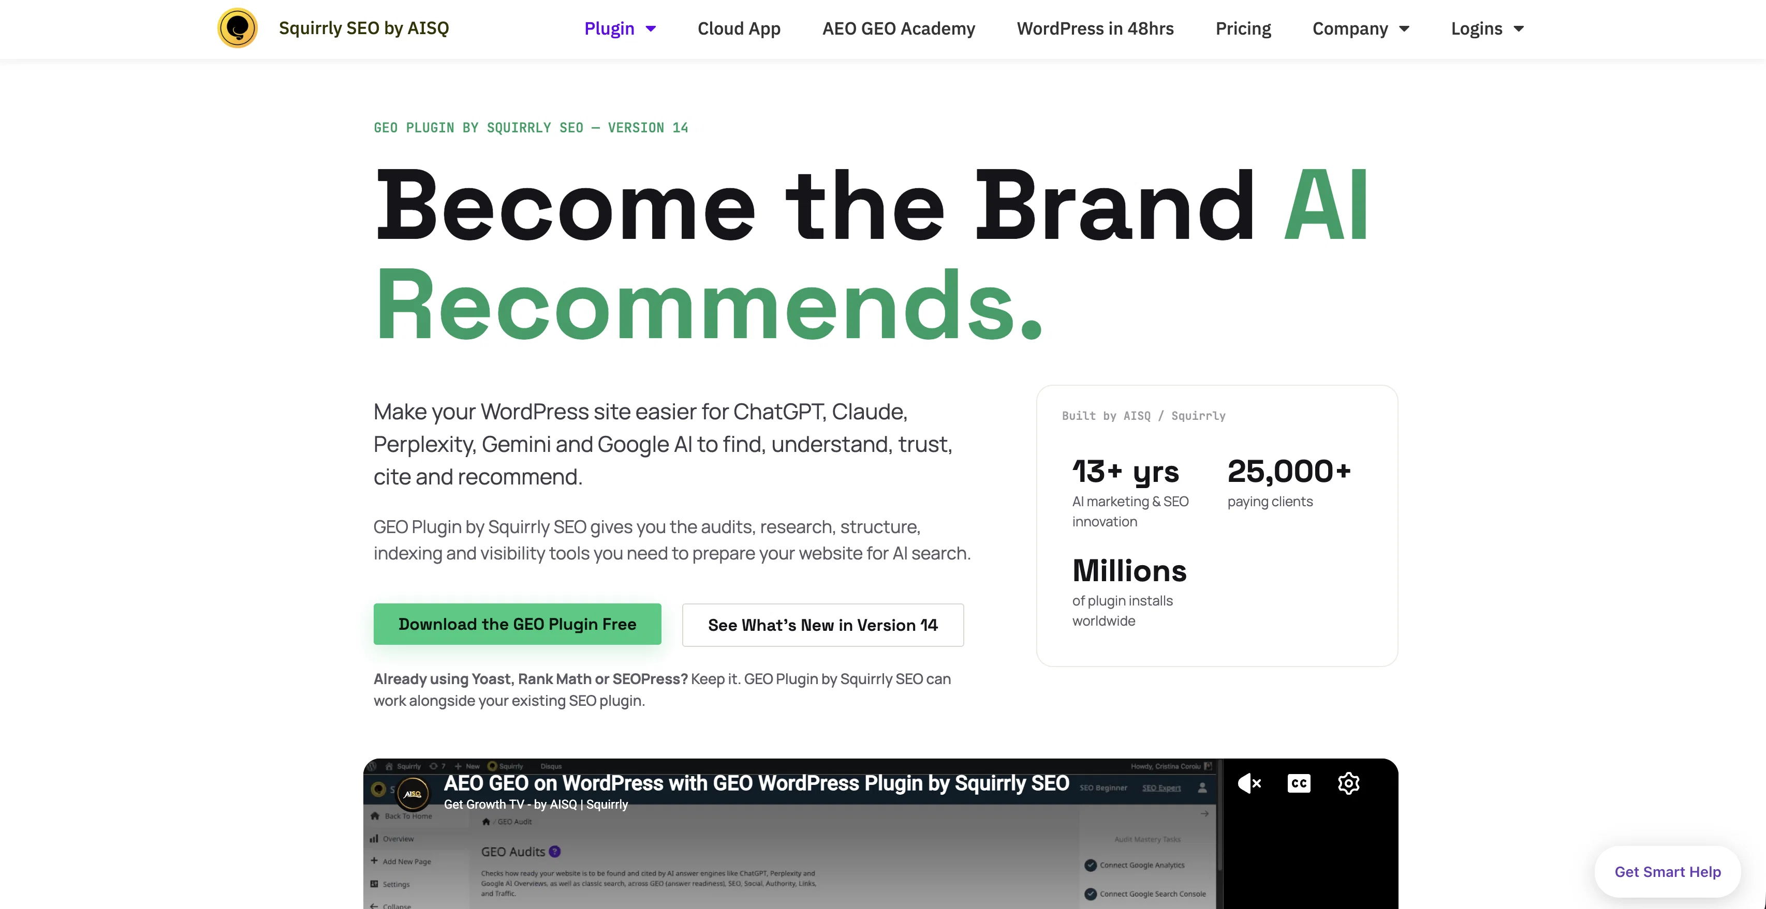This screenshot has width=1766, height=909.
Task: Open the Get Smart Help widget
Action: click(x=1667, y=871)
